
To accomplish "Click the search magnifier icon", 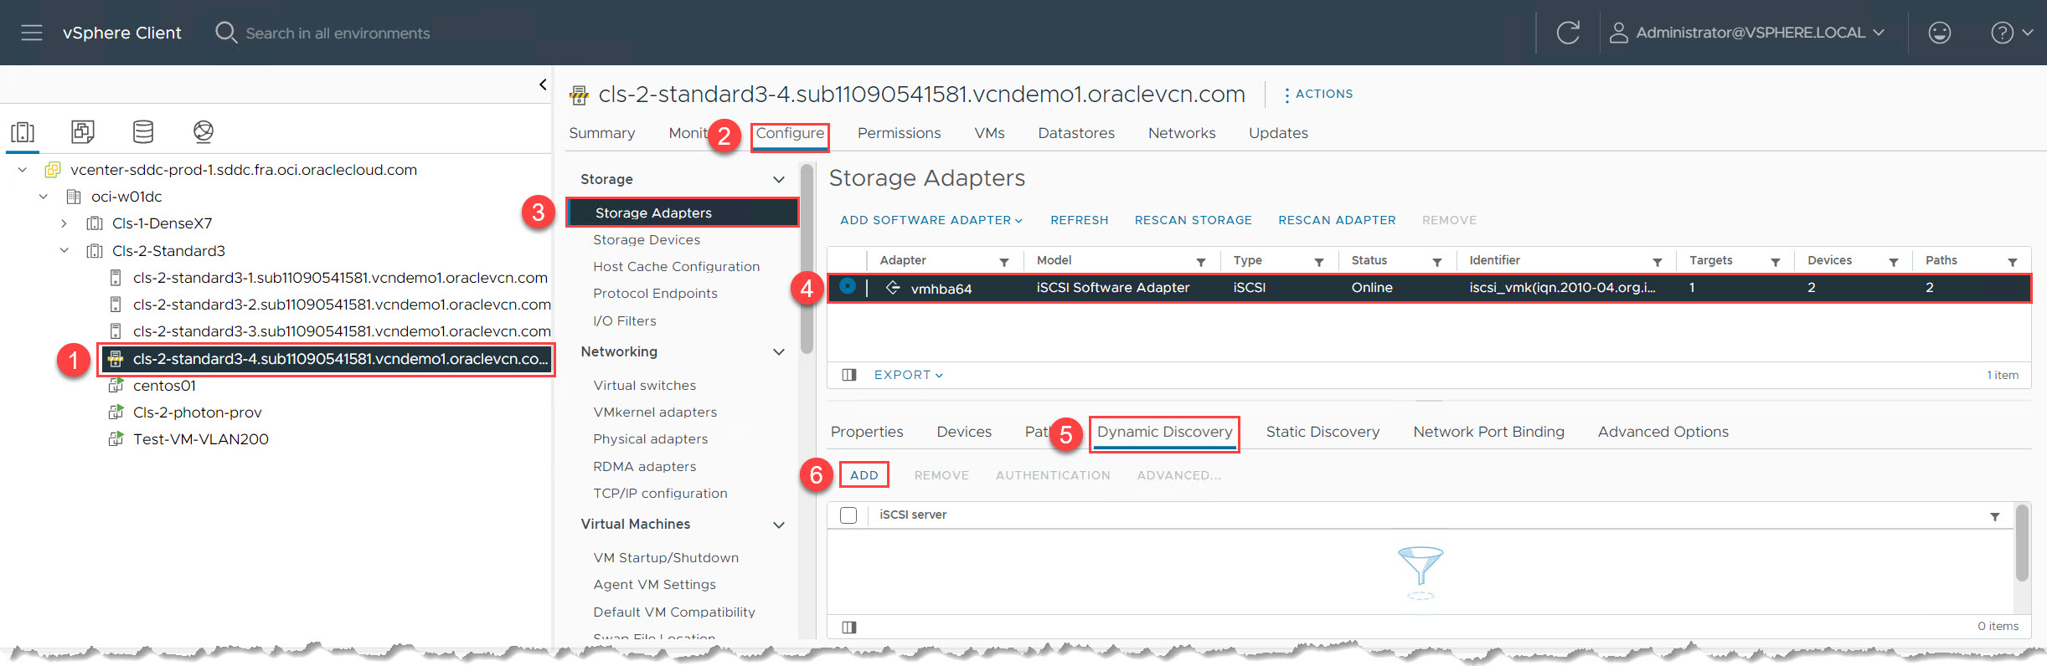I will click(225, 33).
